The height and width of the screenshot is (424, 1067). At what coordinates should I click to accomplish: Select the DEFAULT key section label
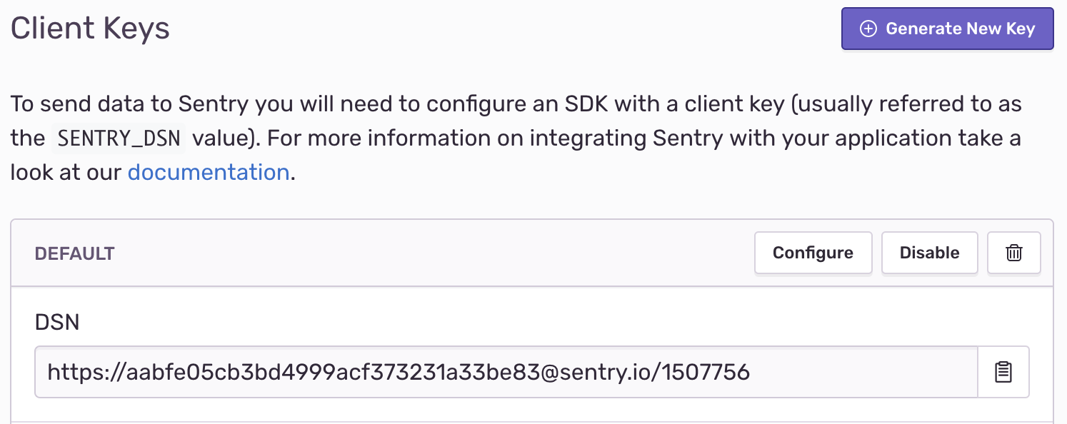(74, 253)
